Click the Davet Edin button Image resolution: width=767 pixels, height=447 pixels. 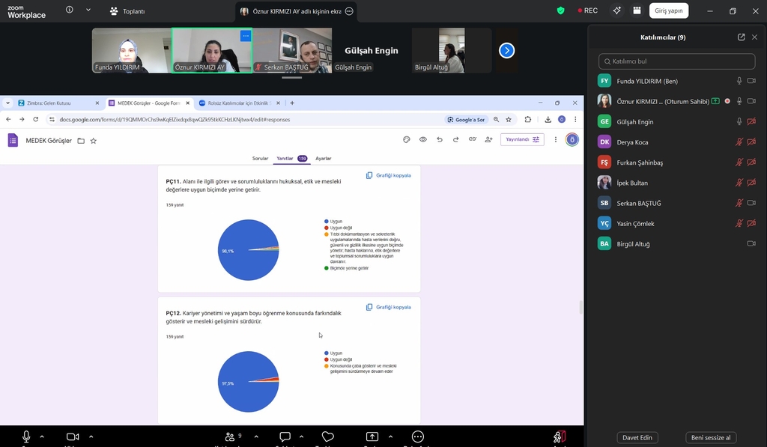637,437
